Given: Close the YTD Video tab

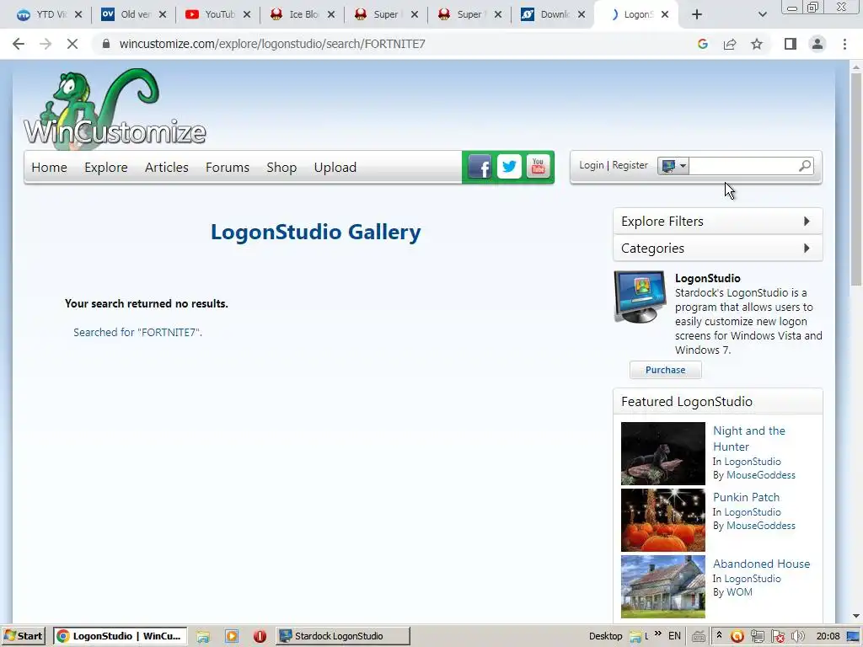Looking at the screenshot, I should [x=78, y=14].
